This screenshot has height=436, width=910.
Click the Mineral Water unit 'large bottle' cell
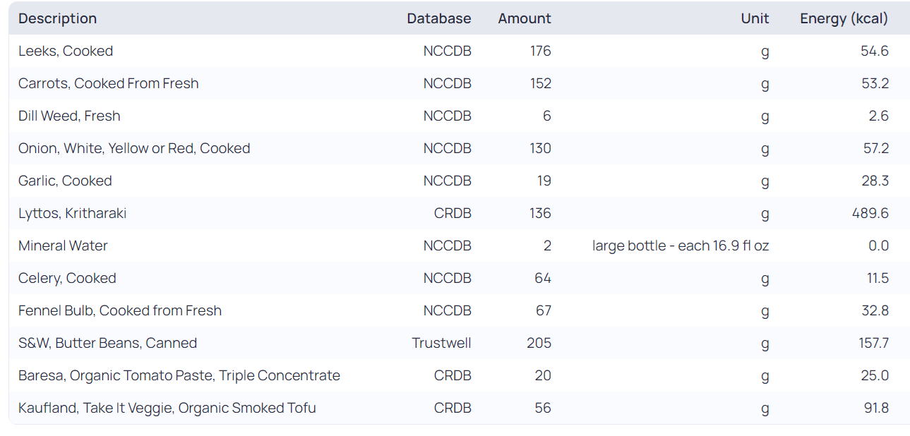coord(680,246)
